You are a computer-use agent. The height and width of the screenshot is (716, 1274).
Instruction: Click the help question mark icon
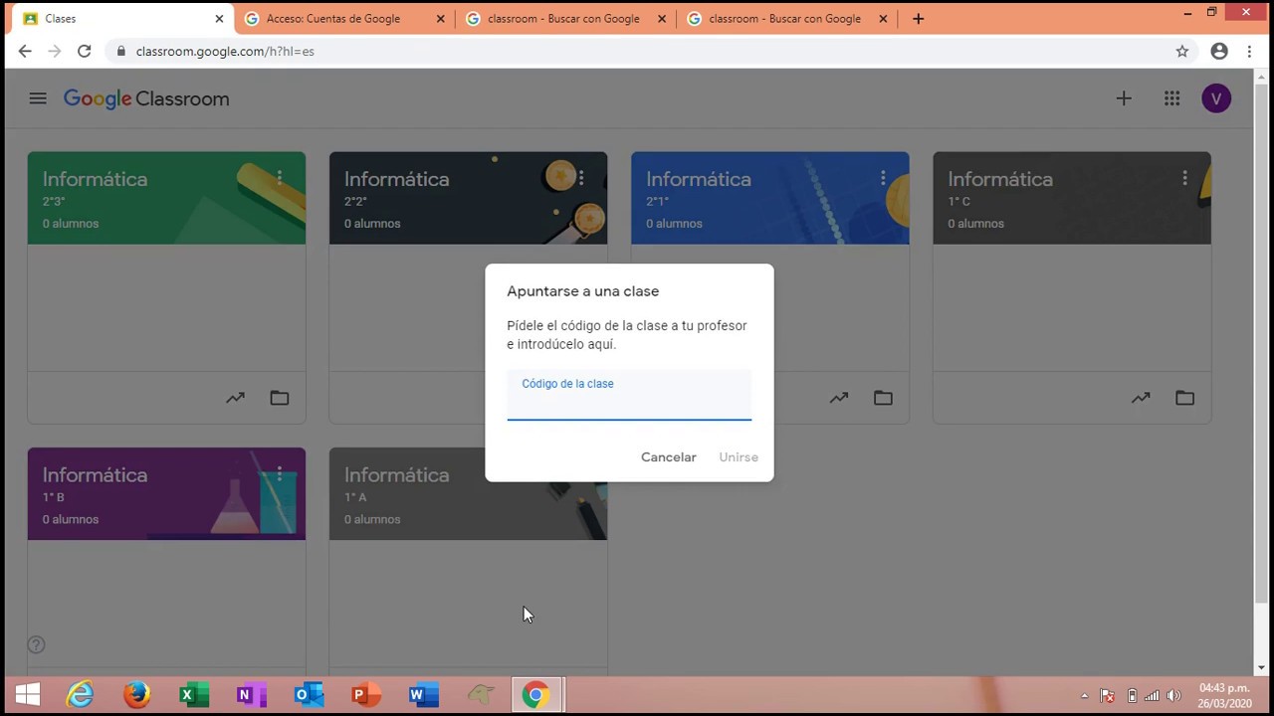coord(36,644)
